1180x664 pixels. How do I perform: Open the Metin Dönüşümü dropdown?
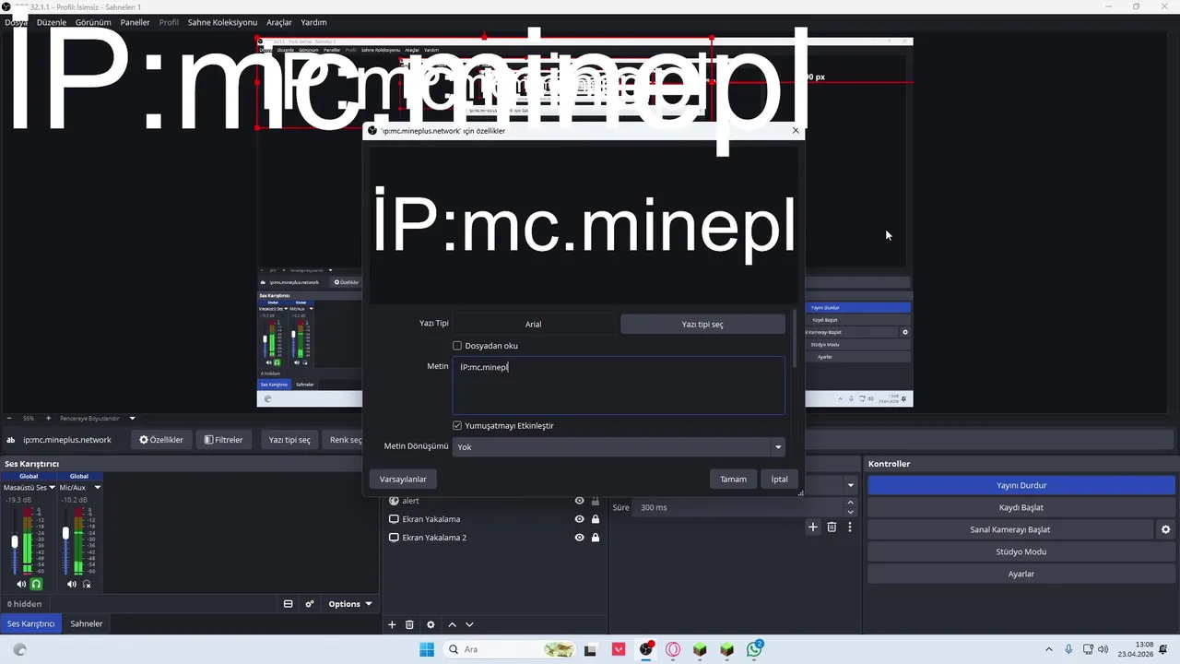619,447
